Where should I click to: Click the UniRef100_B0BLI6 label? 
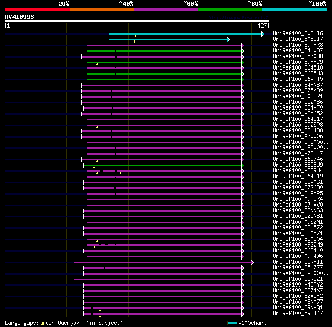pyautogui.click(x=298, y=33)
